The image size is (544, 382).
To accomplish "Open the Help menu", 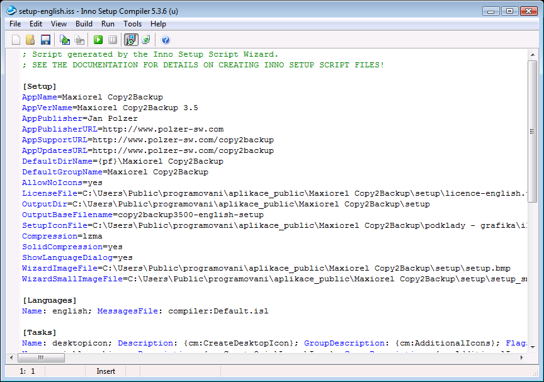I will click(158, 24).
